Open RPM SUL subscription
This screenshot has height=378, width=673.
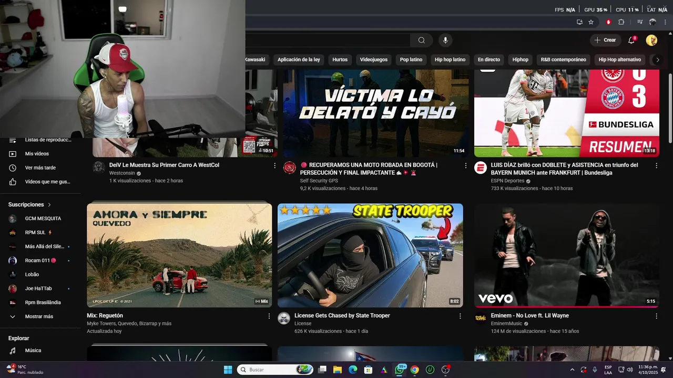tap(40, 233)
